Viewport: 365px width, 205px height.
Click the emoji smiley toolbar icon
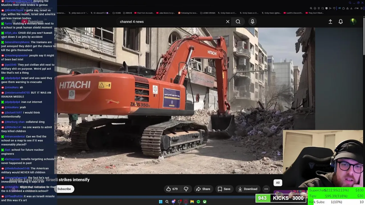(315, 8)
